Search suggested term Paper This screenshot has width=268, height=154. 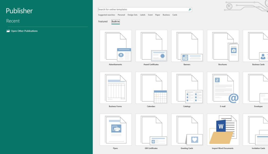(x=158, y=15)
